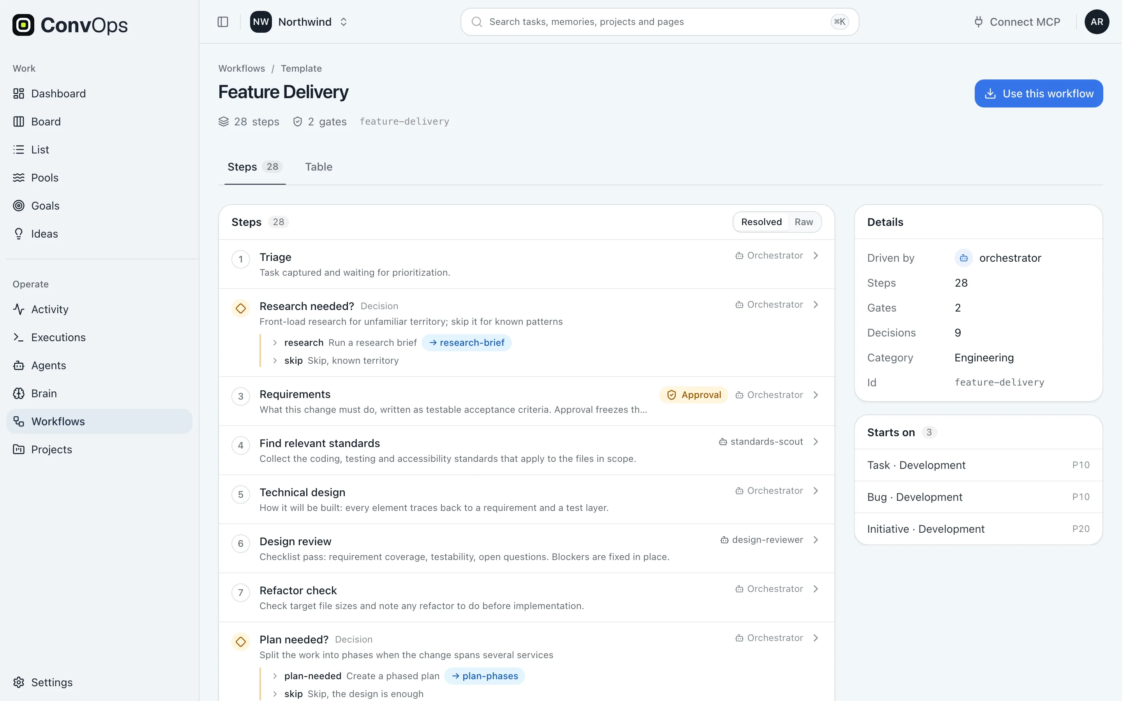Viewport: 1122px width, 701px height.
Task: Open Projects in the sidebar
Action: tap(99, 450)
